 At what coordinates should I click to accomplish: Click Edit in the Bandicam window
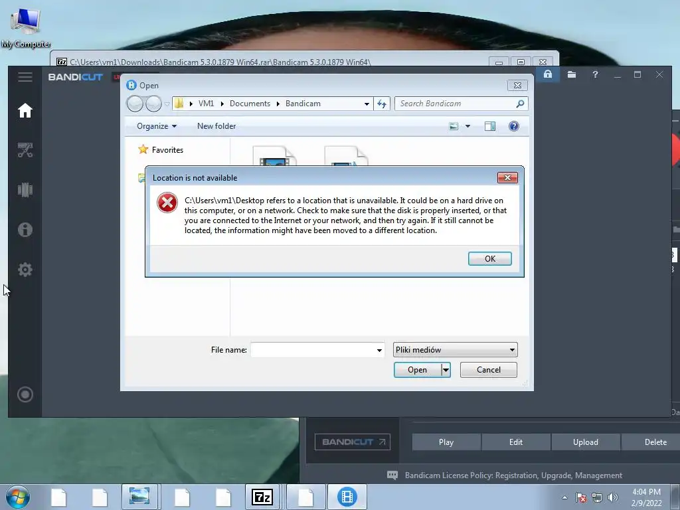(x=516, y=442)
